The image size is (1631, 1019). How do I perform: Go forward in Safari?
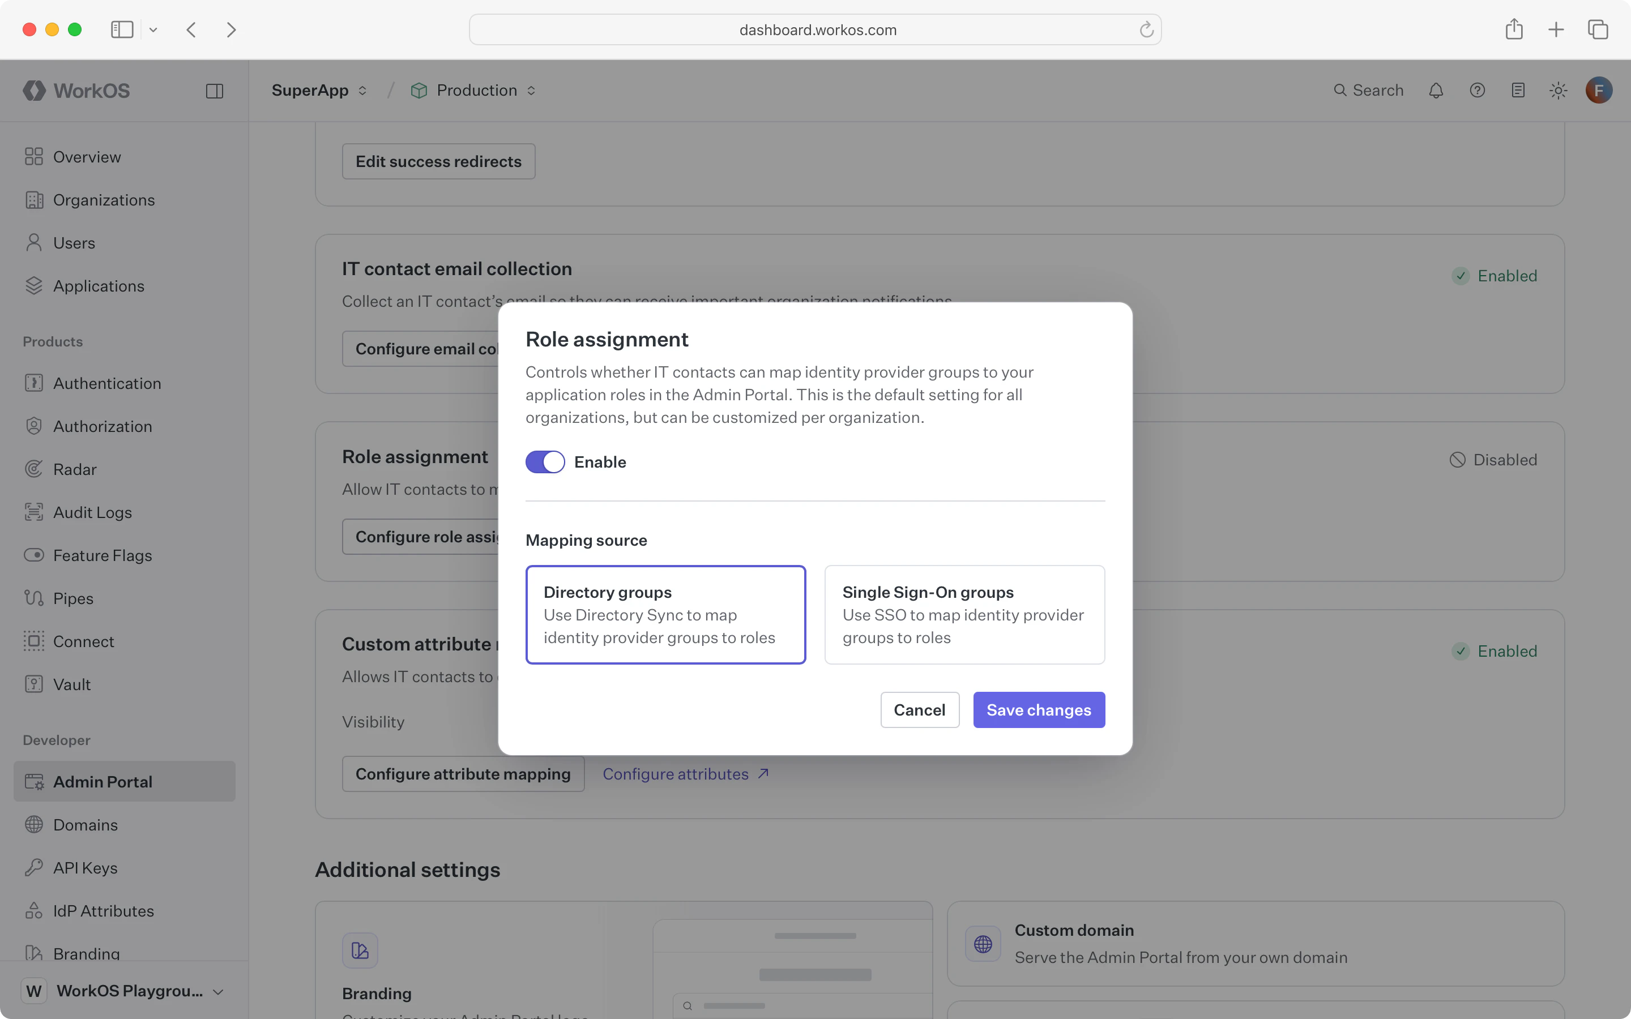point(231,29)
